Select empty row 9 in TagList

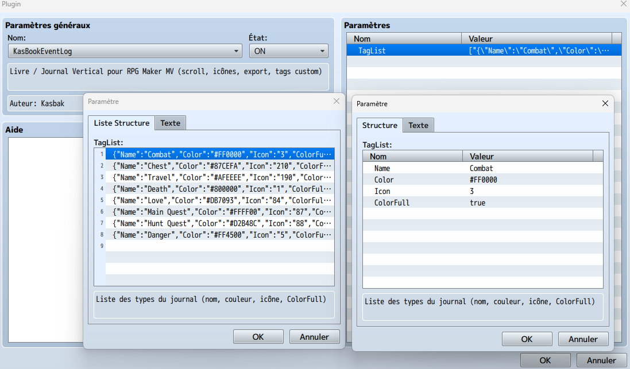click(x=220, y=246)
